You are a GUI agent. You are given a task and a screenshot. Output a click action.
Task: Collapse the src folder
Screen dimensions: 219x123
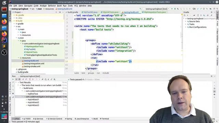14,27
